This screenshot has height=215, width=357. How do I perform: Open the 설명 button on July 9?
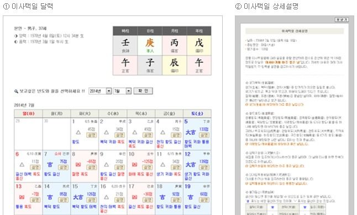pyautogui.click(x=119, y=168)
